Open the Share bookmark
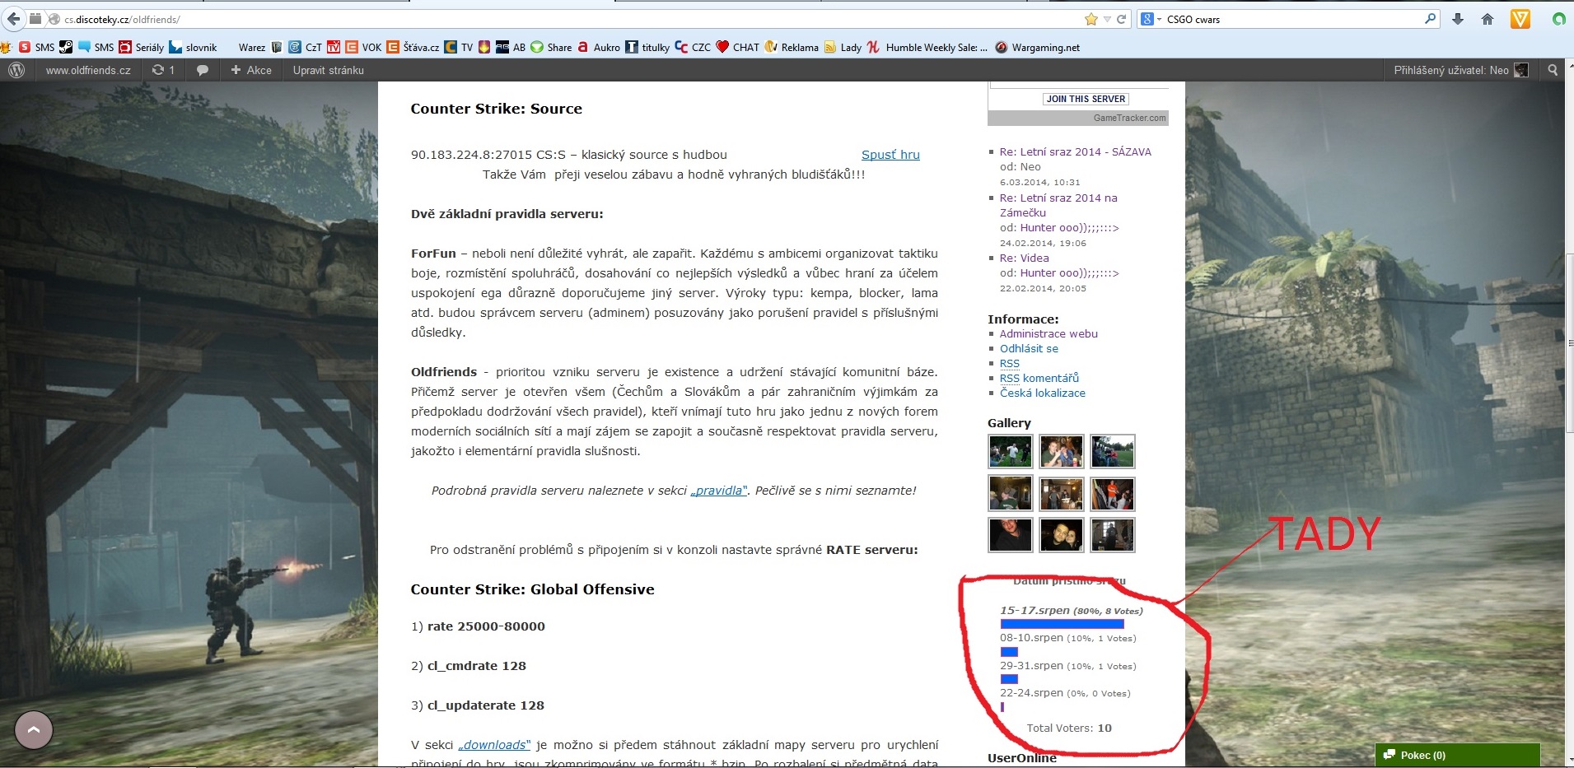This screenshot has width=1574, height=768. tap(551, 47)
